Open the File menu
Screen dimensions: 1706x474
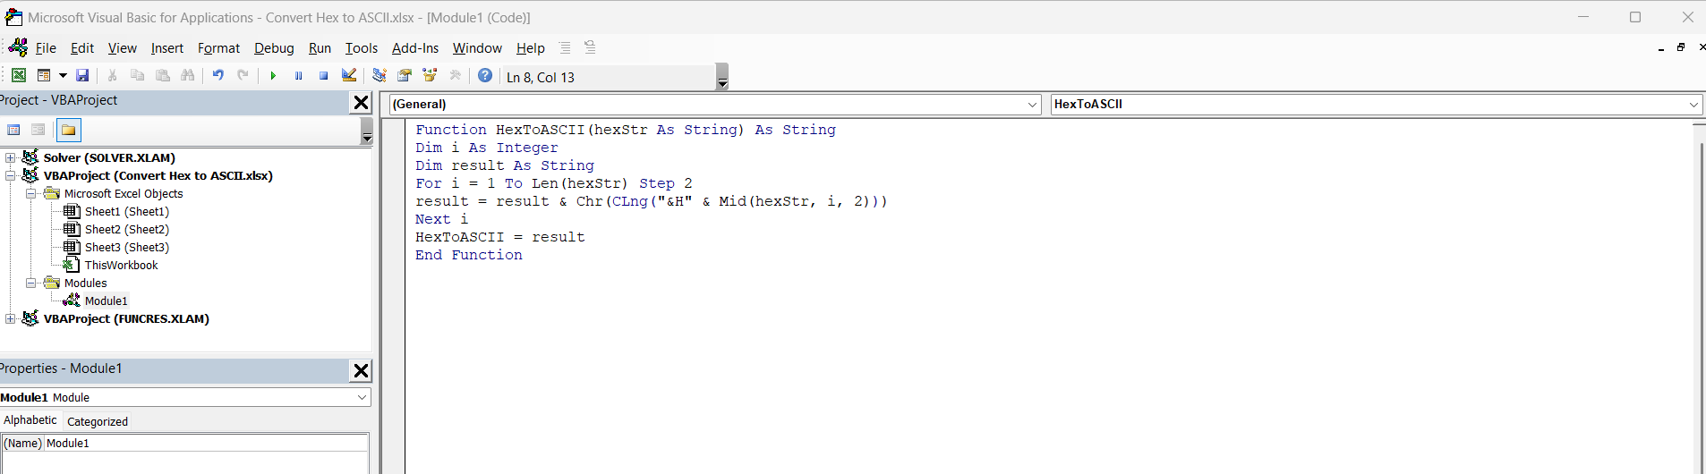pos(46,48)
